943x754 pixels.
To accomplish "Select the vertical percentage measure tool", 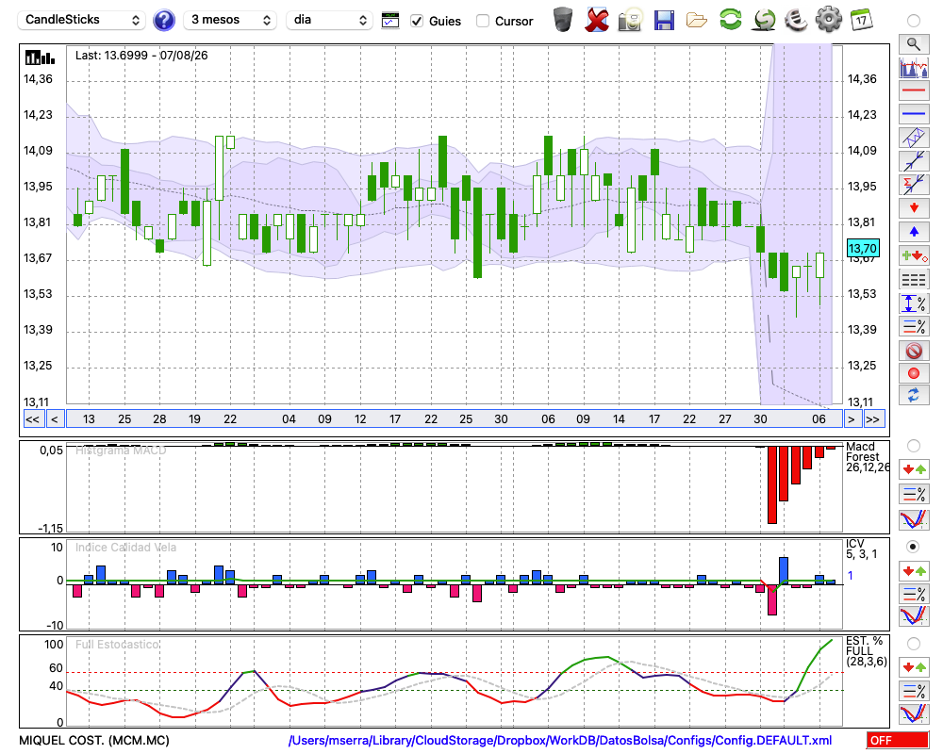I will (x=914, y=303).
